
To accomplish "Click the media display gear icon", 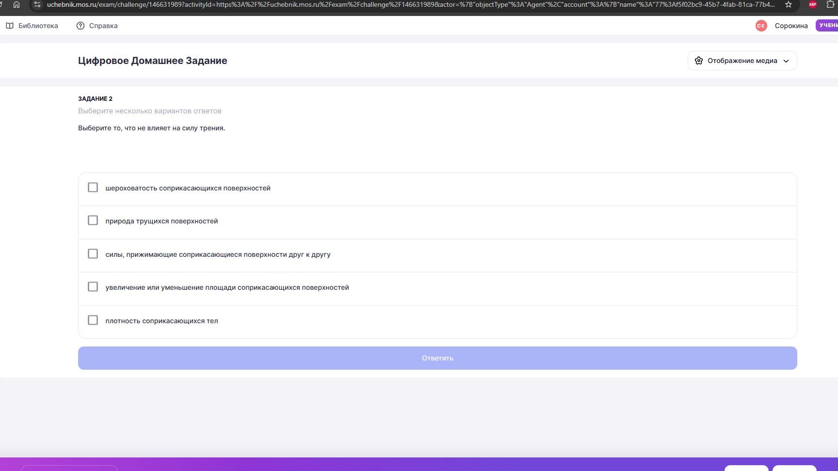I will tap(699, 61).
